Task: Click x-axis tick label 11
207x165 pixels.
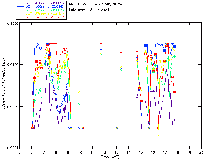Action: [x=92, y=152]
